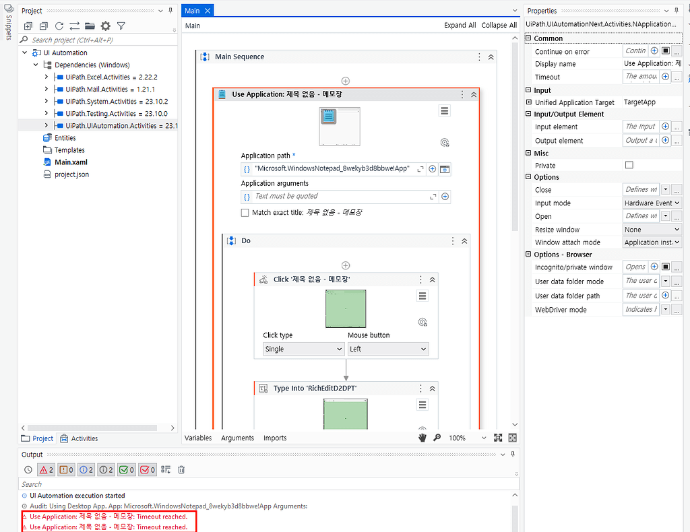The image size is (690, 532).
Task: Open the Variables tab below the designer
Action: (198, 438)
